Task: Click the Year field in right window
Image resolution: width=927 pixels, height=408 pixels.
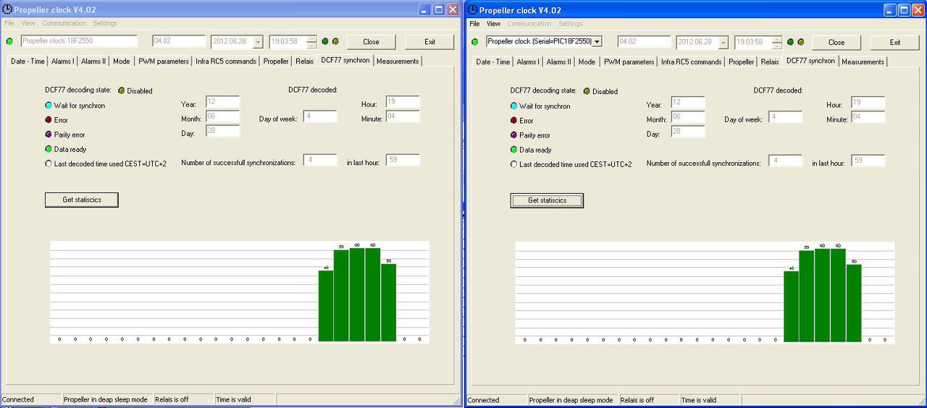Action: (x=687, y=103)
